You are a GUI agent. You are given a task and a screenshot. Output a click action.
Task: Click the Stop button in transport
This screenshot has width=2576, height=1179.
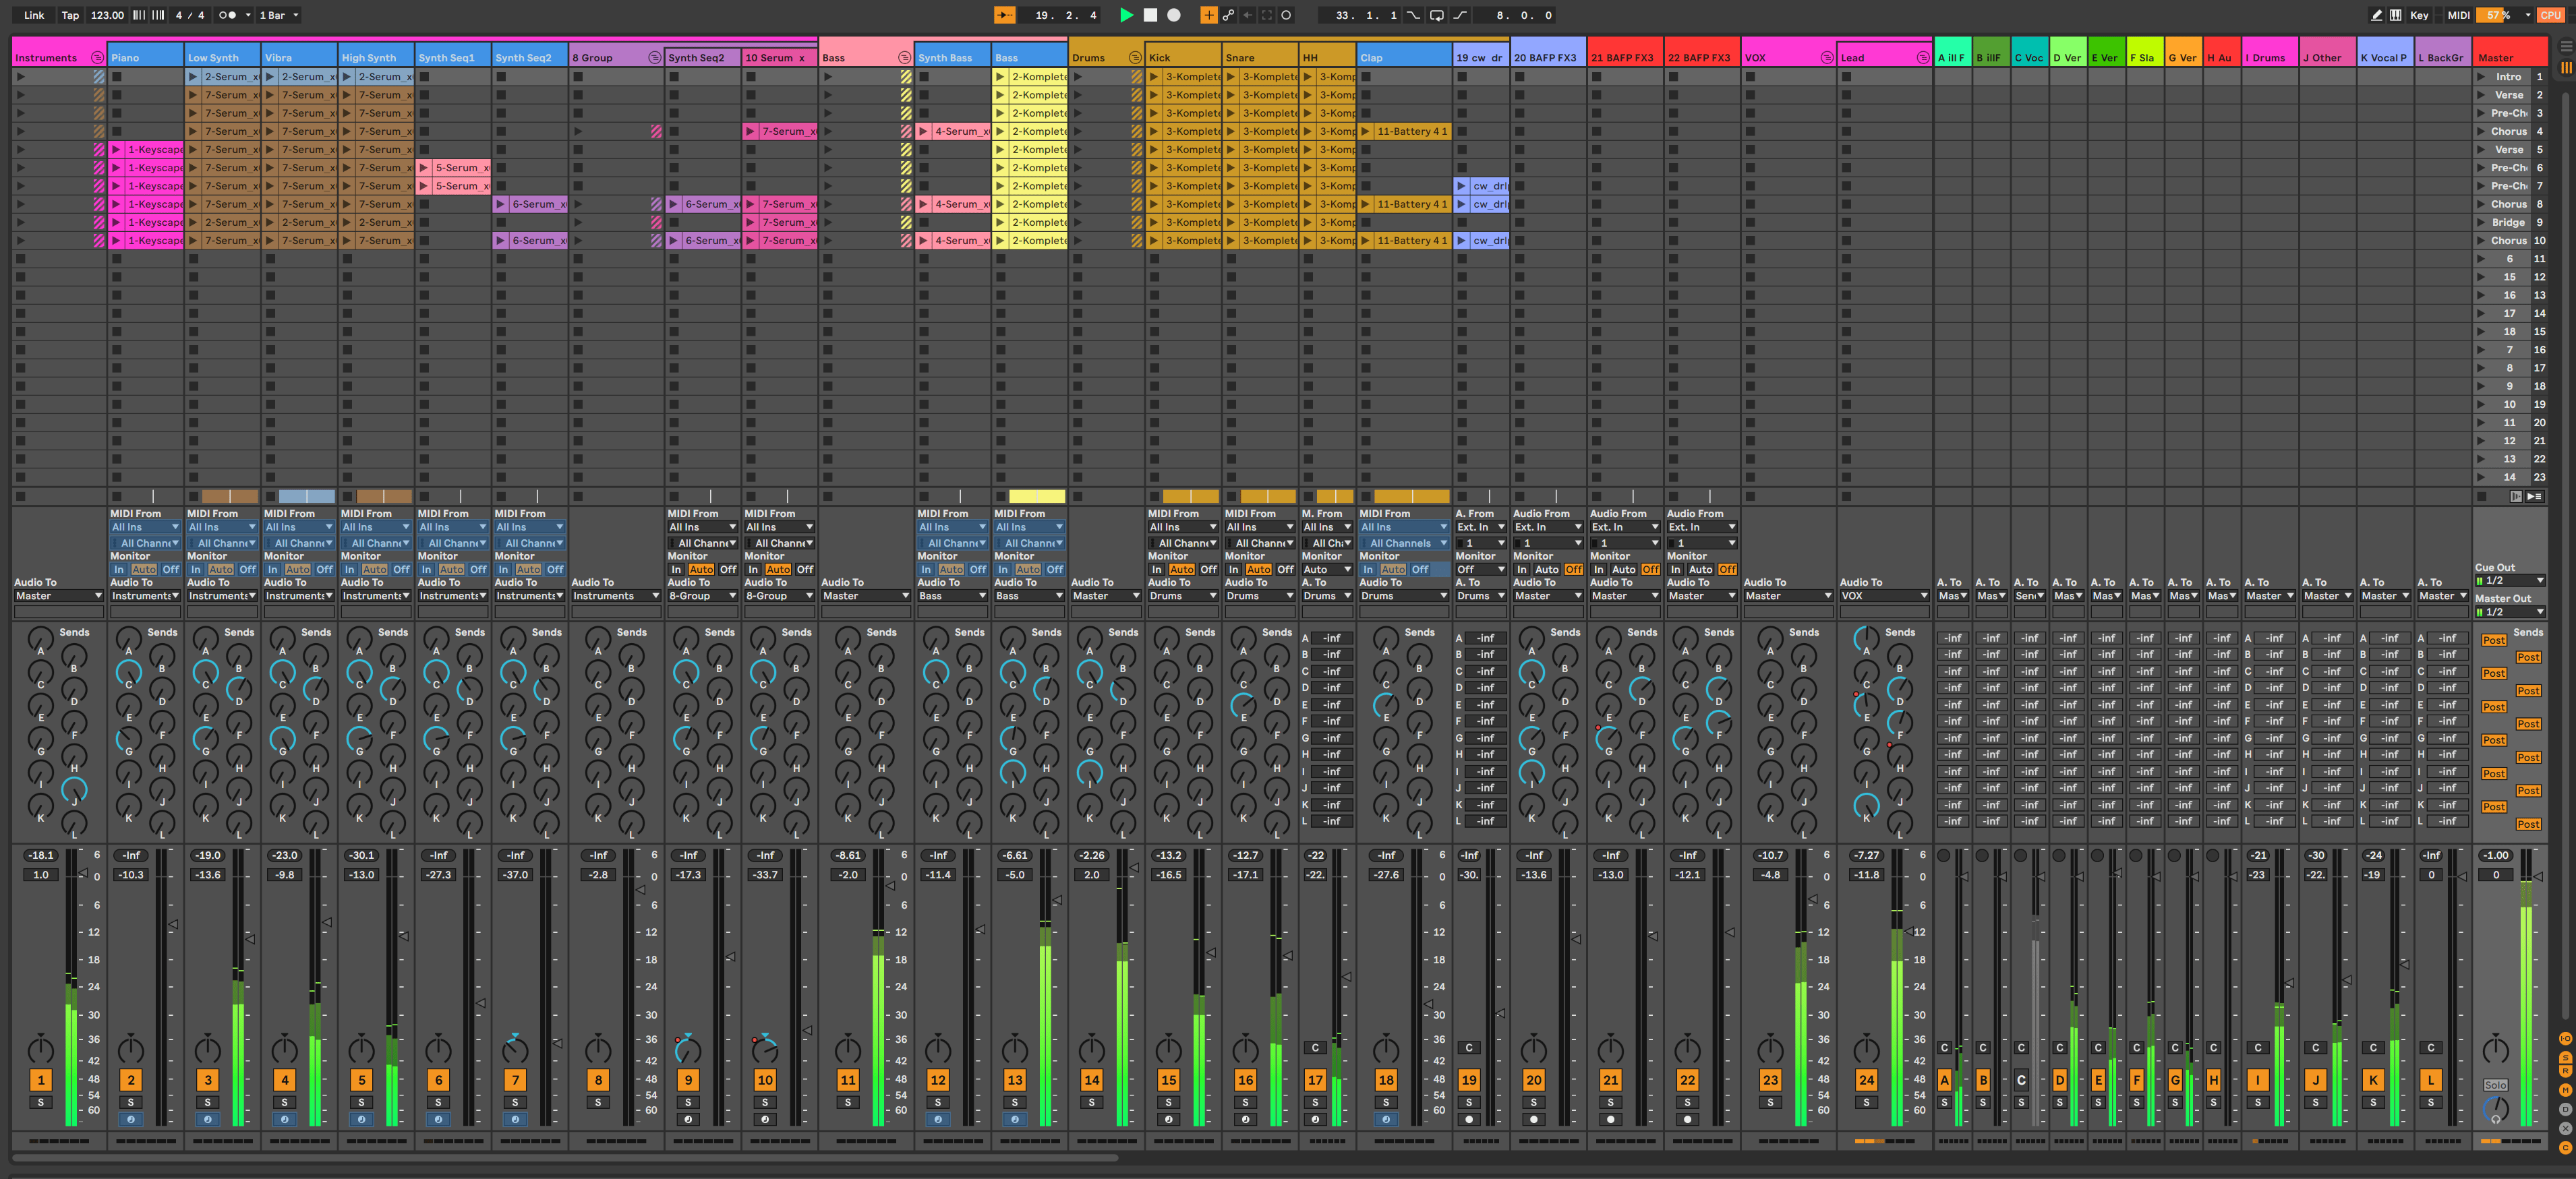(1150, 15)
